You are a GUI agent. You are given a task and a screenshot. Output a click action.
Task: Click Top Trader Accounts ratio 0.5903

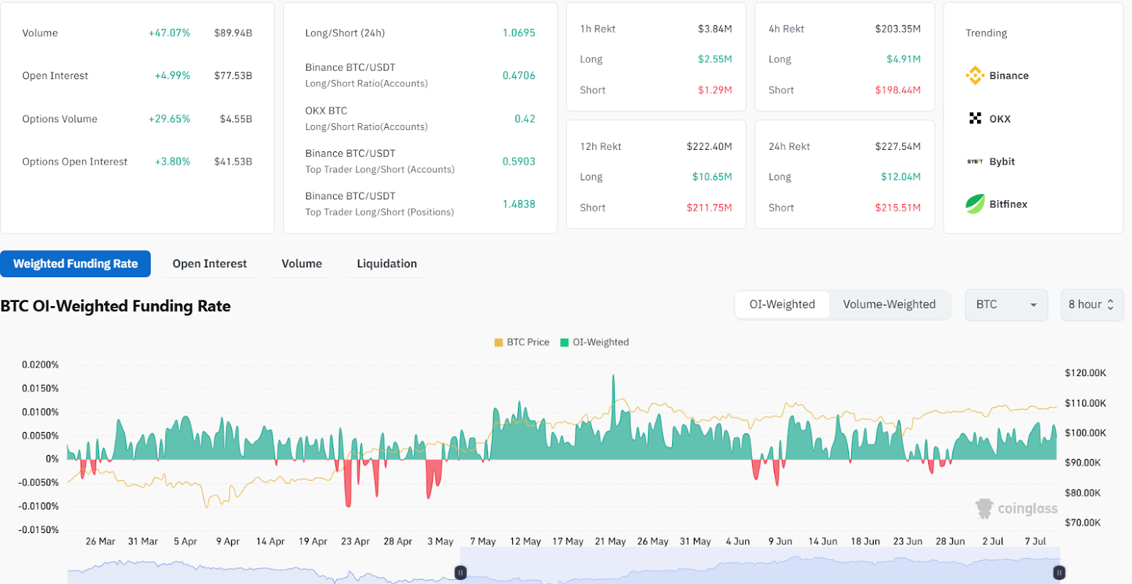coord(519,161)
